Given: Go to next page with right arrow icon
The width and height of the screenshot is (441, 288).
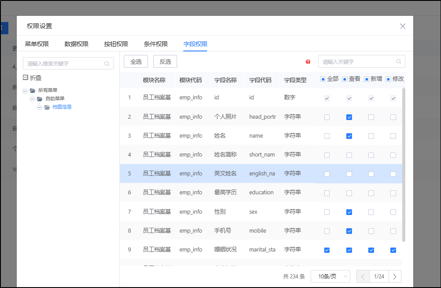Looking at the screenshot, I should [x=395, y=276].
